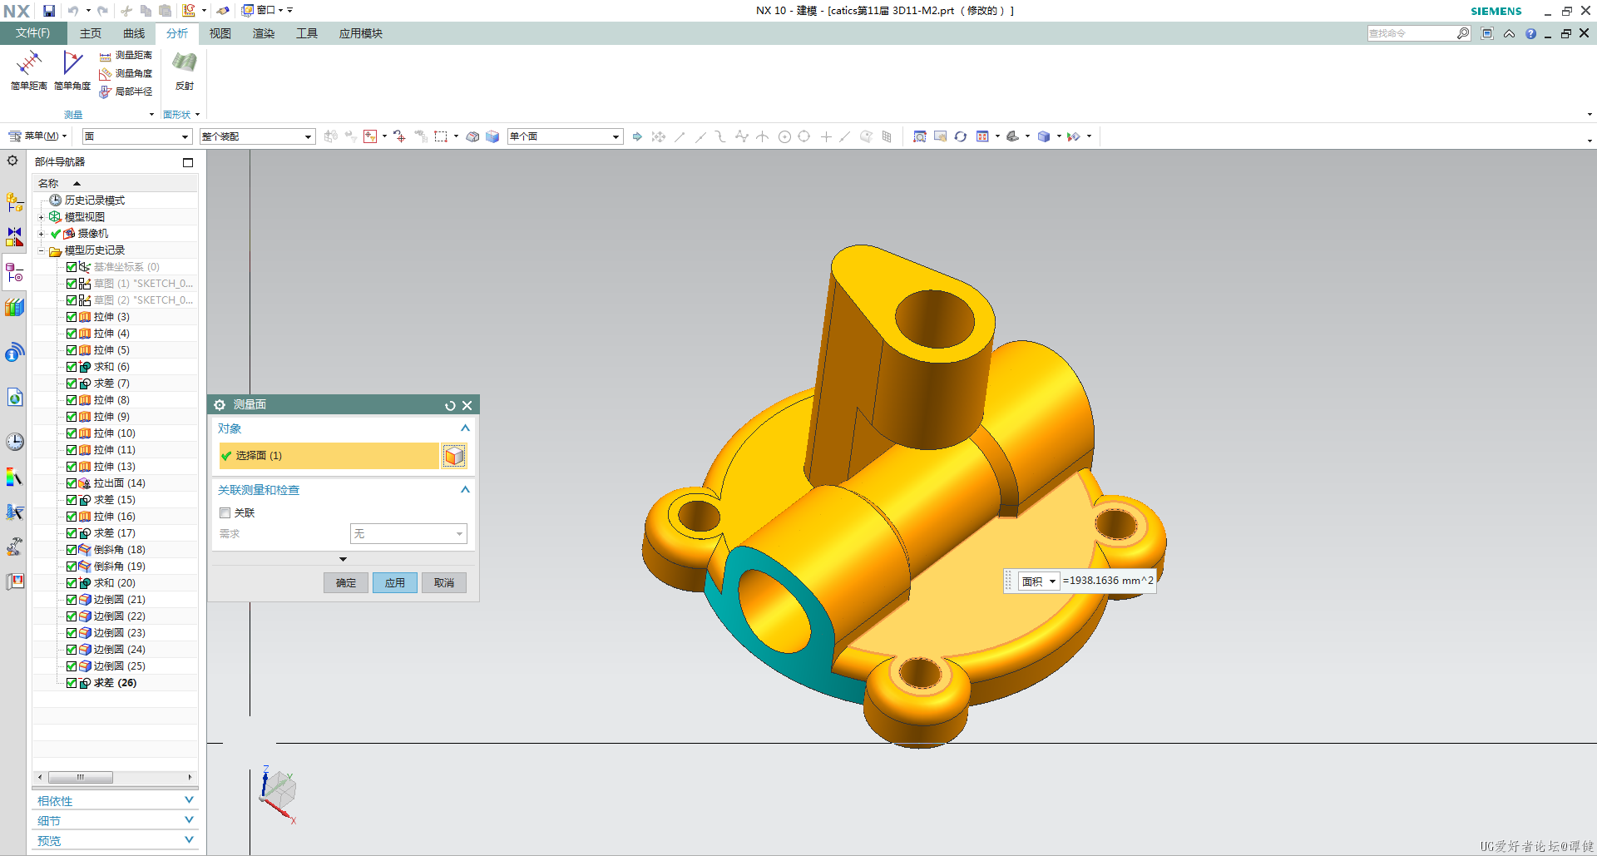Open the 测量面 dialog settings gear
This screenshot has width=1597, height=856.
coord(220,405)
